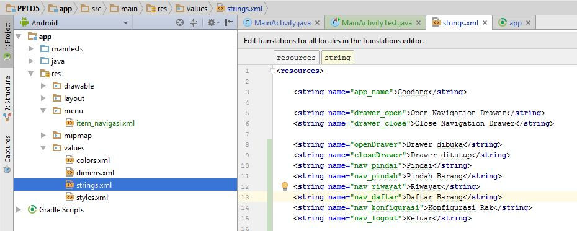577x231 pixels.
Task: Expand the layout folder arrow
Action: pyautogui.click(x=43, y=98)
